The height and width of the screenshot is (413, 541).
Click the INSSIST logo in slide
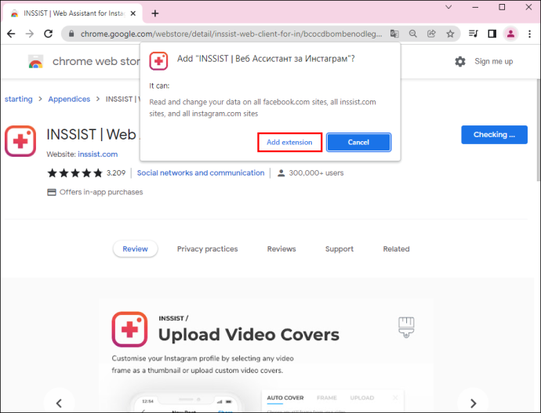pyautogui.click(x=129, y=329)
